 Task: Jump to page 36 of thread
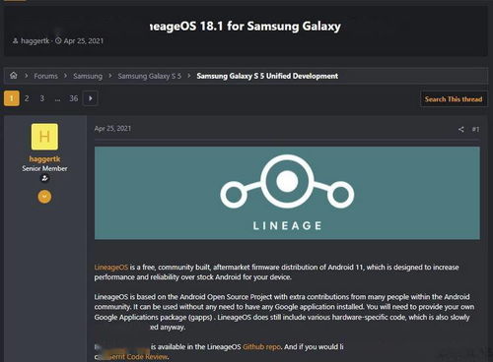pyautogui.click(x=74, y=98)
